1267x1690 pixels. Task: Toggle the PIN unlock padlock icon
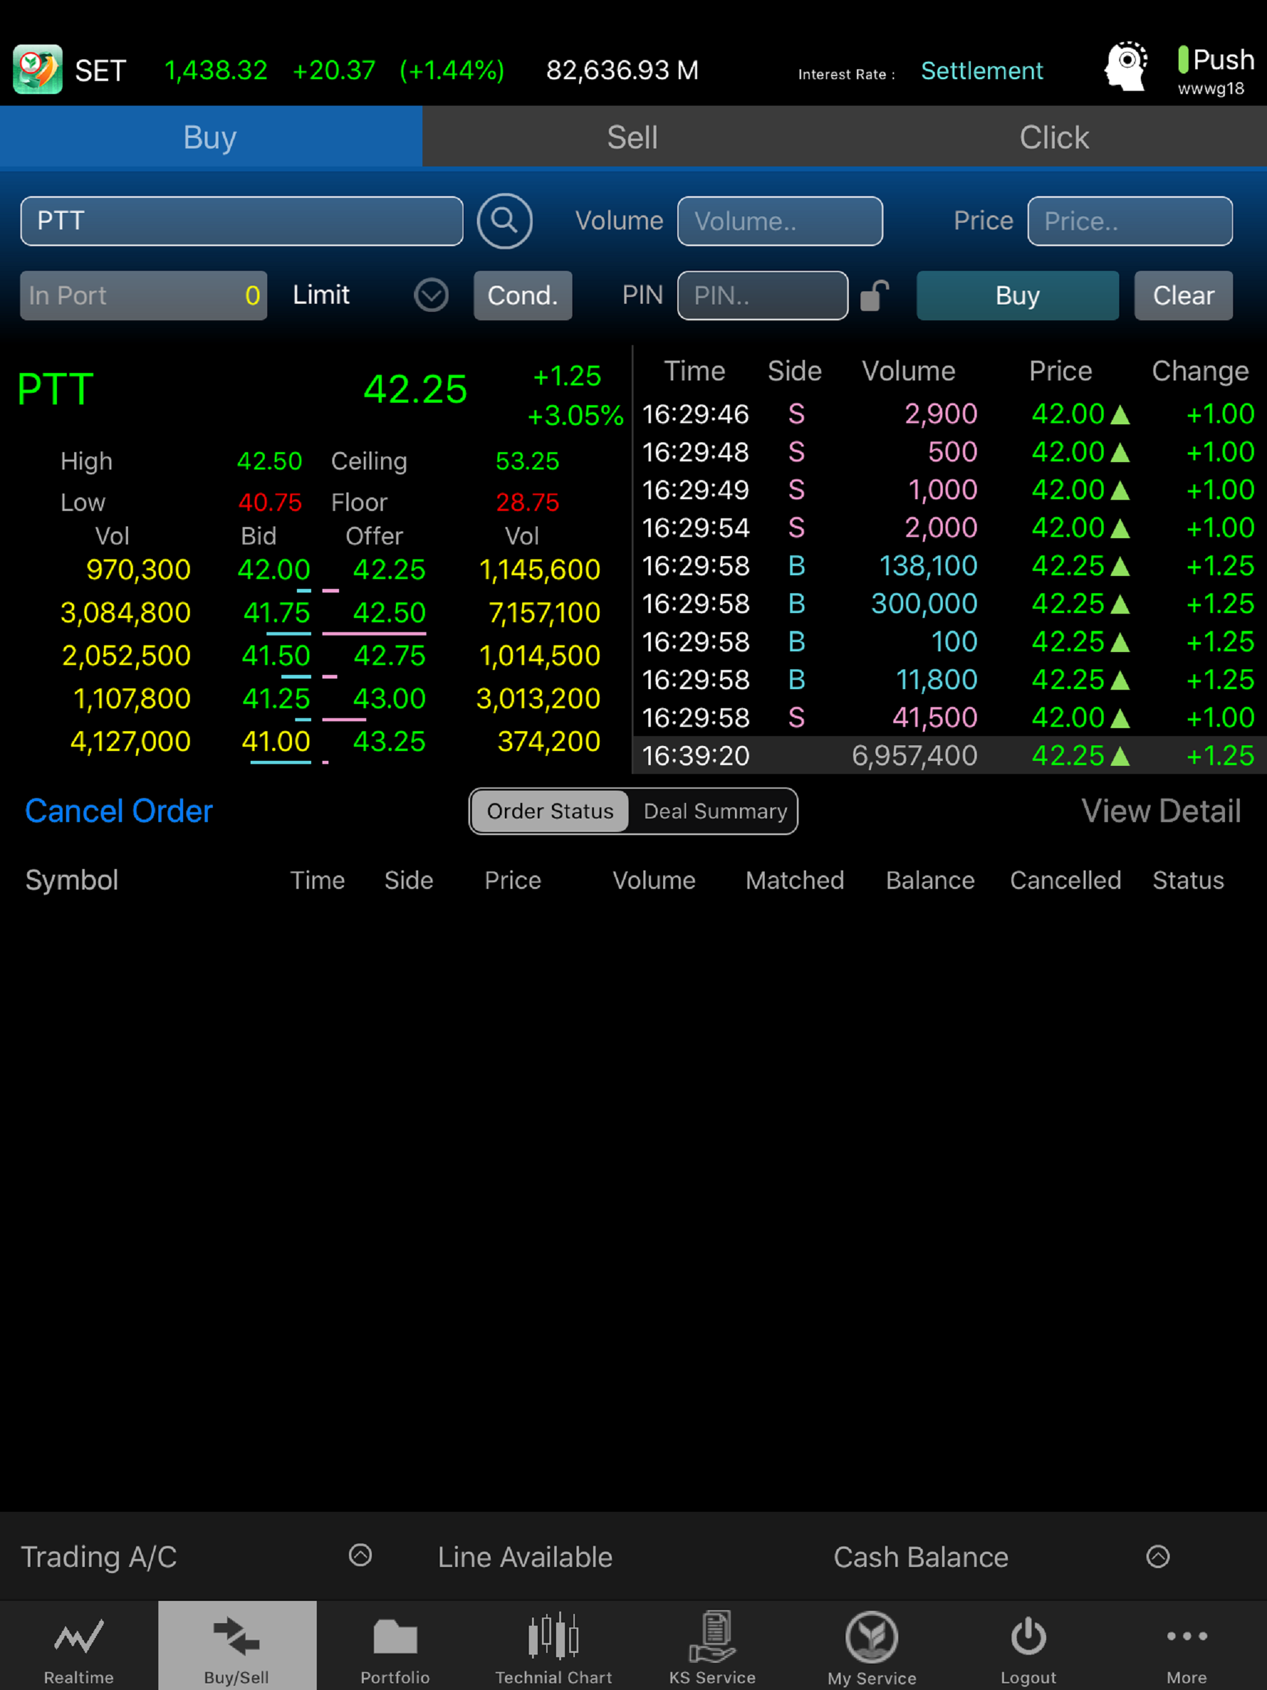point(874,296)
